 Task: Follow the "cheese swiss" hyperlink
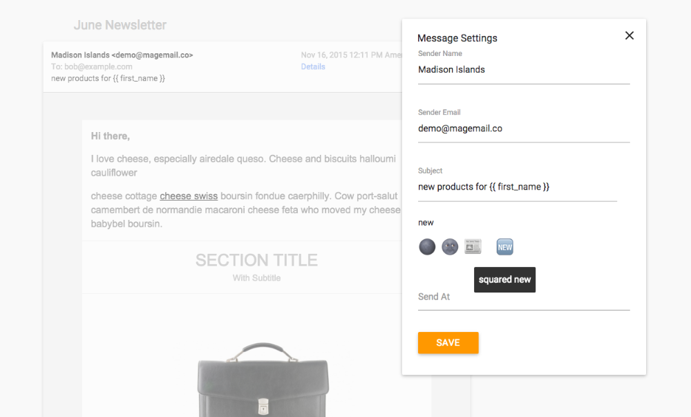click(189, 196)
